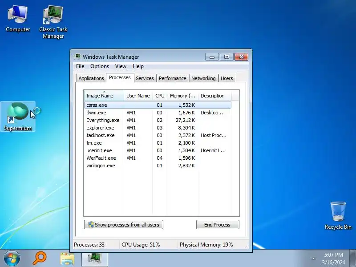
Task: Click the Host Proc... description cell
Action: pos(214,135)
